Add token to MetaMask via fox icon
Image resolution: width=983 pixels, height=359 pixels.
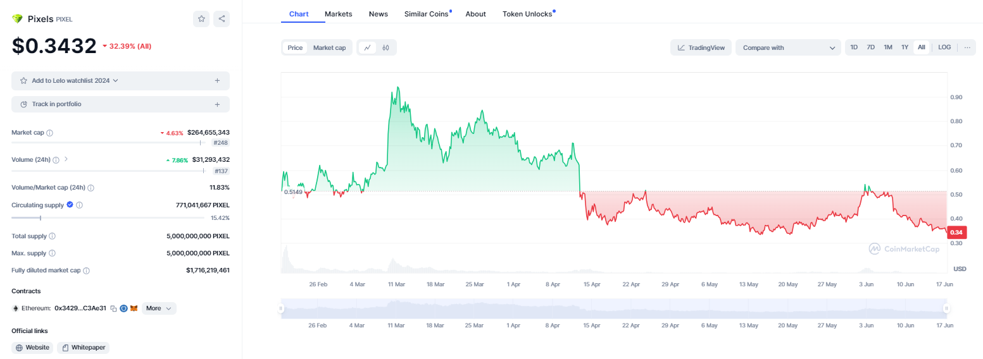coord(134,308)
